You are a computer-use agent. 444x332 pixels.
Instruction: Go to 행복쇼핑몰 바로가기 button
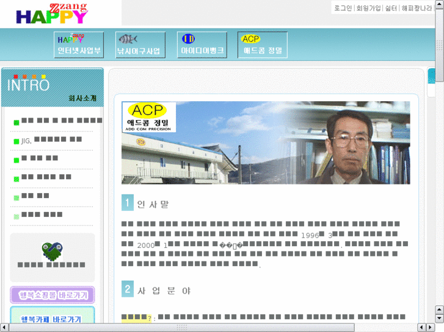click(53, 295)
